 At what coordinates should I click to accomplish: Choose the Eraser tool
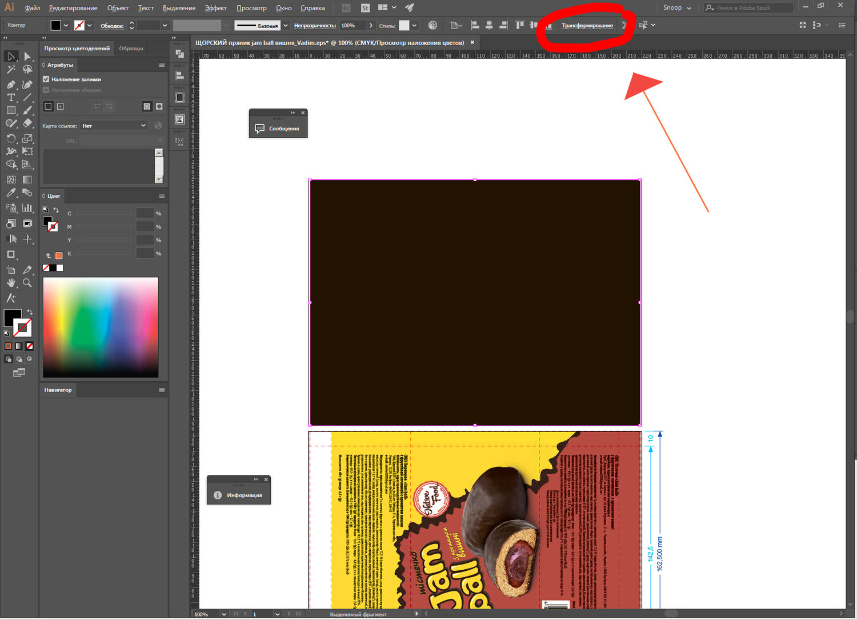pos(27,123)
